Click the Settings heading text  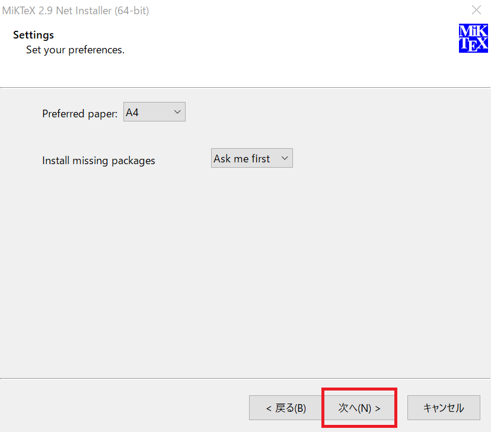[34, 35]
